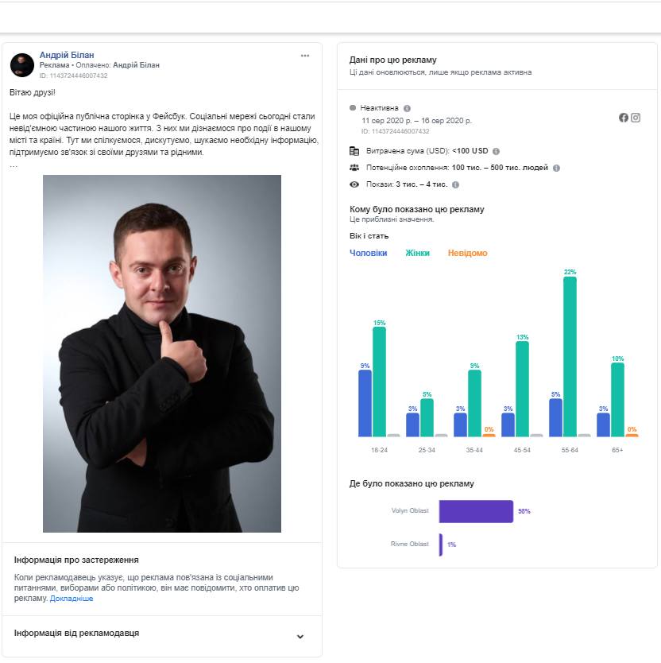The image size is (661, 663).
Task: Click info icon beside Покази
Action: coord(455,184)
